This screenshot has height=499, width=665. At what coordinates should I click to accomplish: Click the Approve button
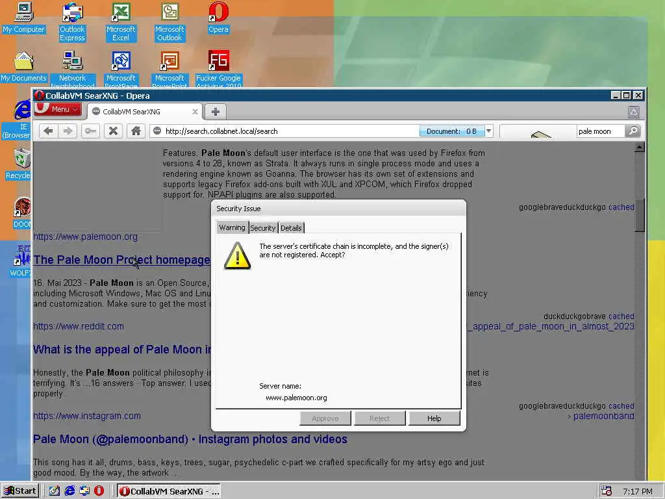click(325, 418)
